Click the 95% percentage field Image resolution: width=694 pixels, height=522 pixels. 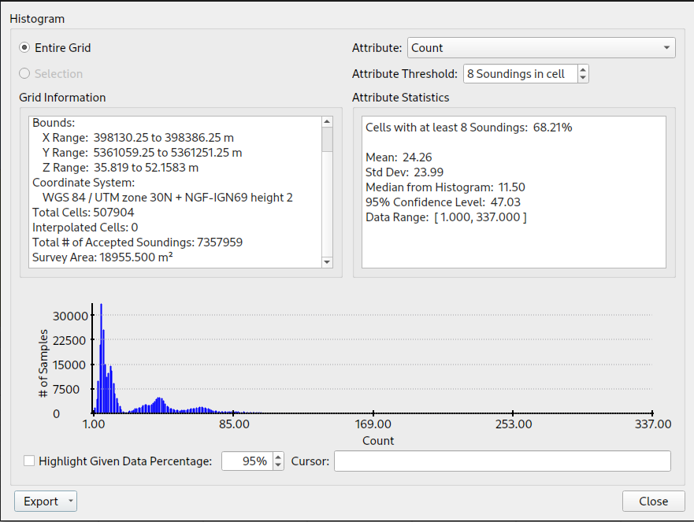(x=247, y=461)
